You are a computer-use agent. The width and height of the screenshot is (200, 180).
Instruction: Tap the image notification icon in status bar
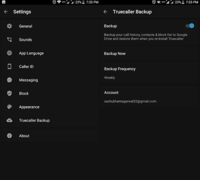tap(4, 2)
